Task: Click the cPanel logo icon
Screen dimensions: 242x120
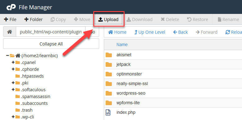Action: pos(11,7)
